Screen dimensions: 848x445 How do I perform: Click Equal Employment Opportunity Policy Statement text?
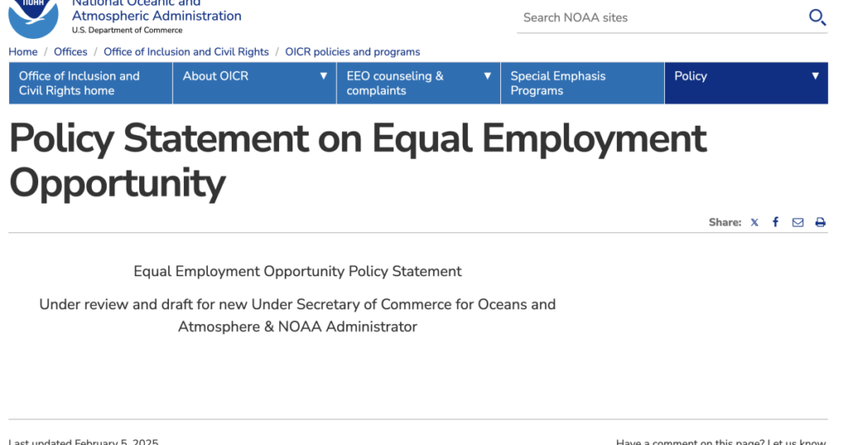(x=297, y=271)
